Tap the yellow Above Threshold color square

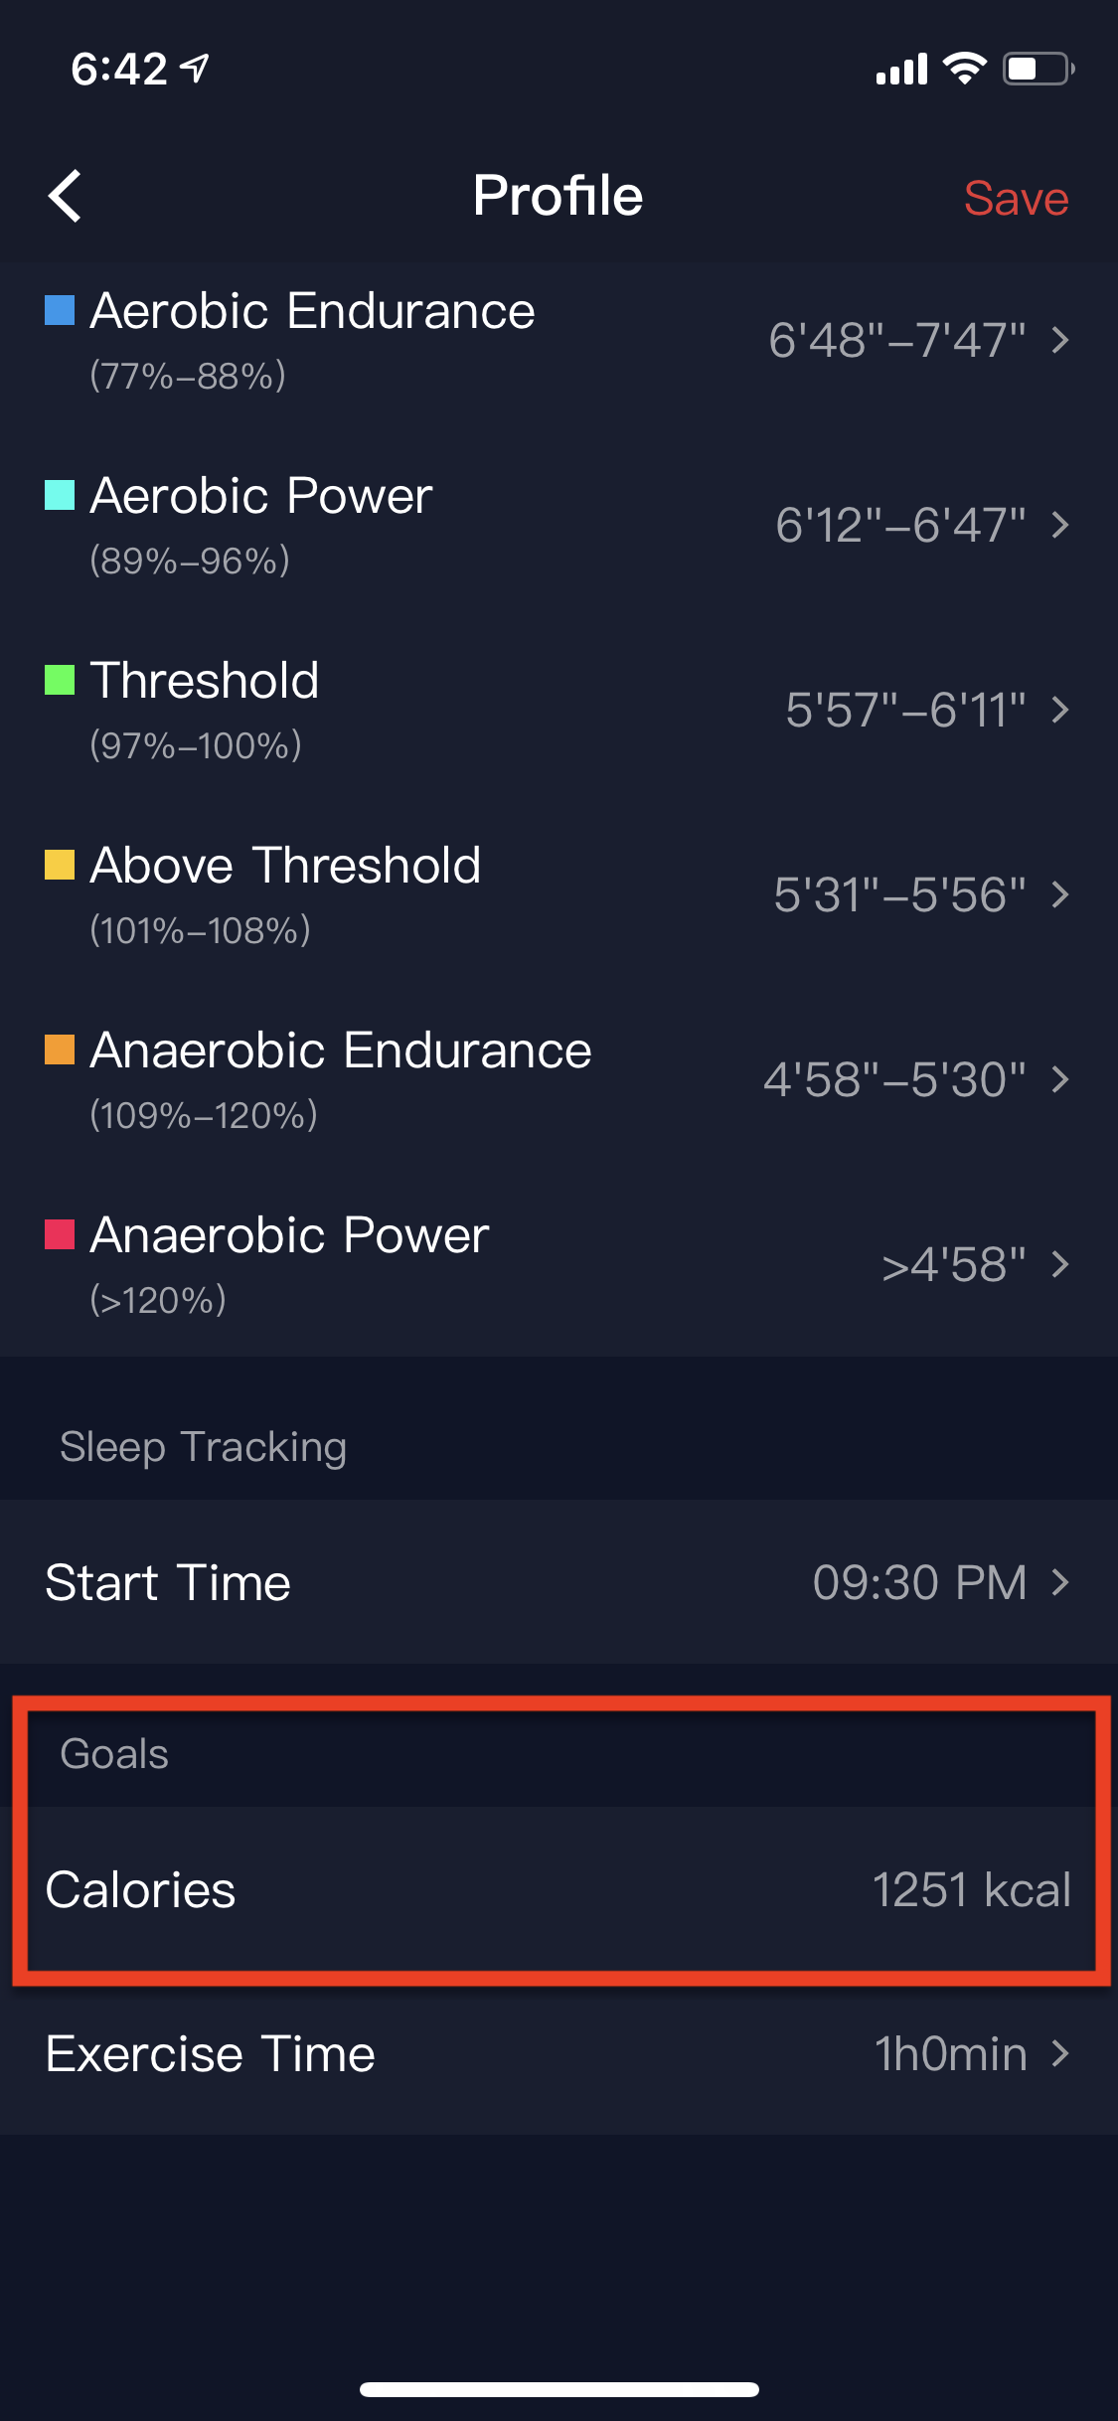pyautogui.click(x=60, y=865)
